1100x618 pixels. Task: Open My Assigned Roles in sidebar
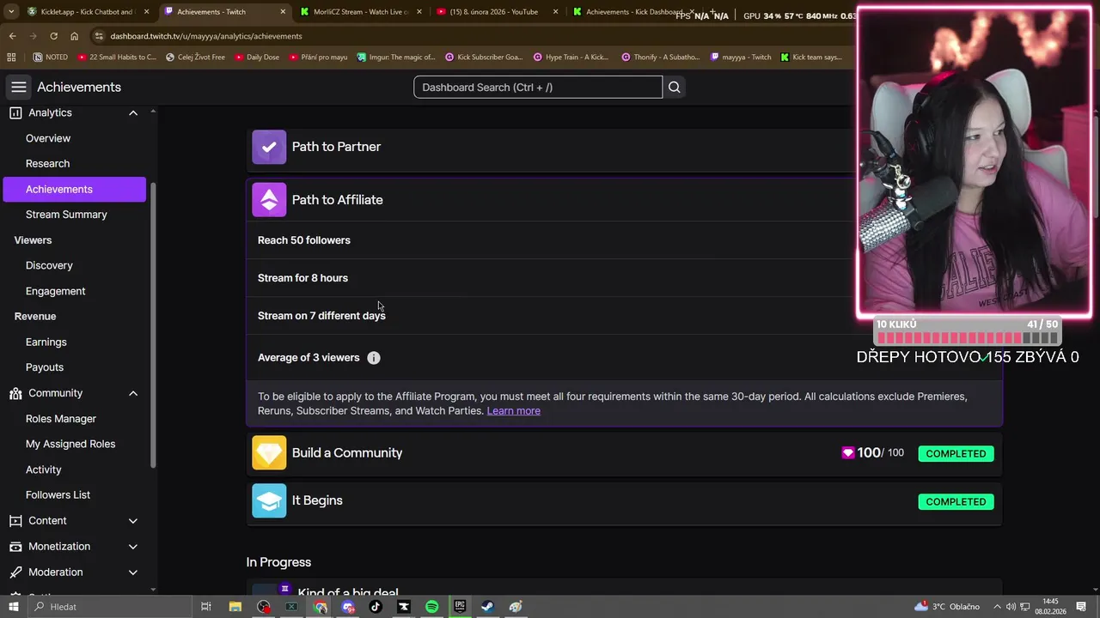70,445
